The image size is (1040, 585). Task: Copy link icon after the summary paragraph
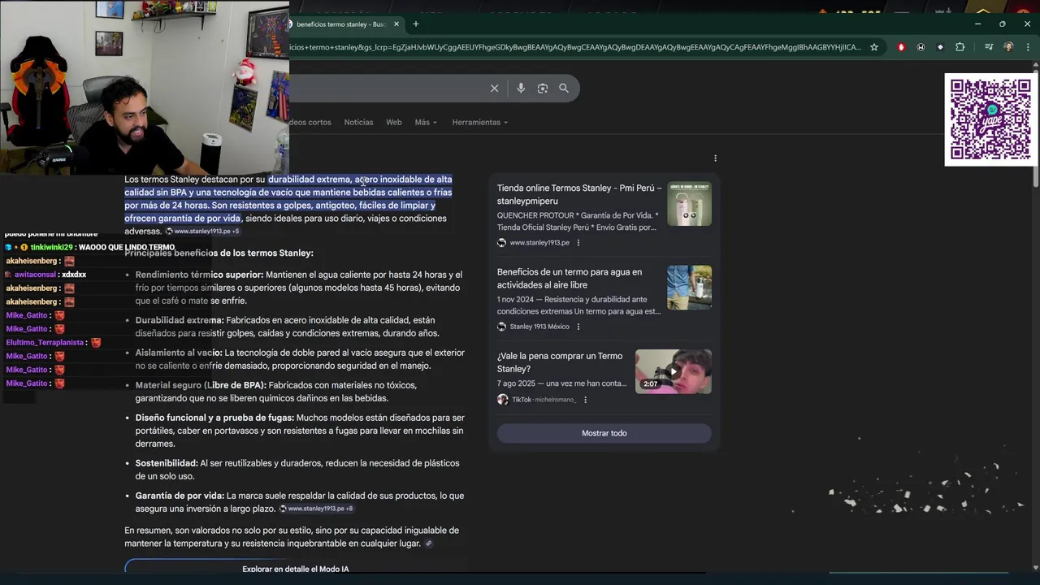[429, 544]
